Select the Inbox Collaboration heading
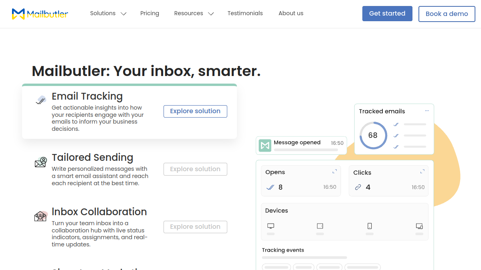The height and width of the screenshot is (270, 481). click(99, 212)
